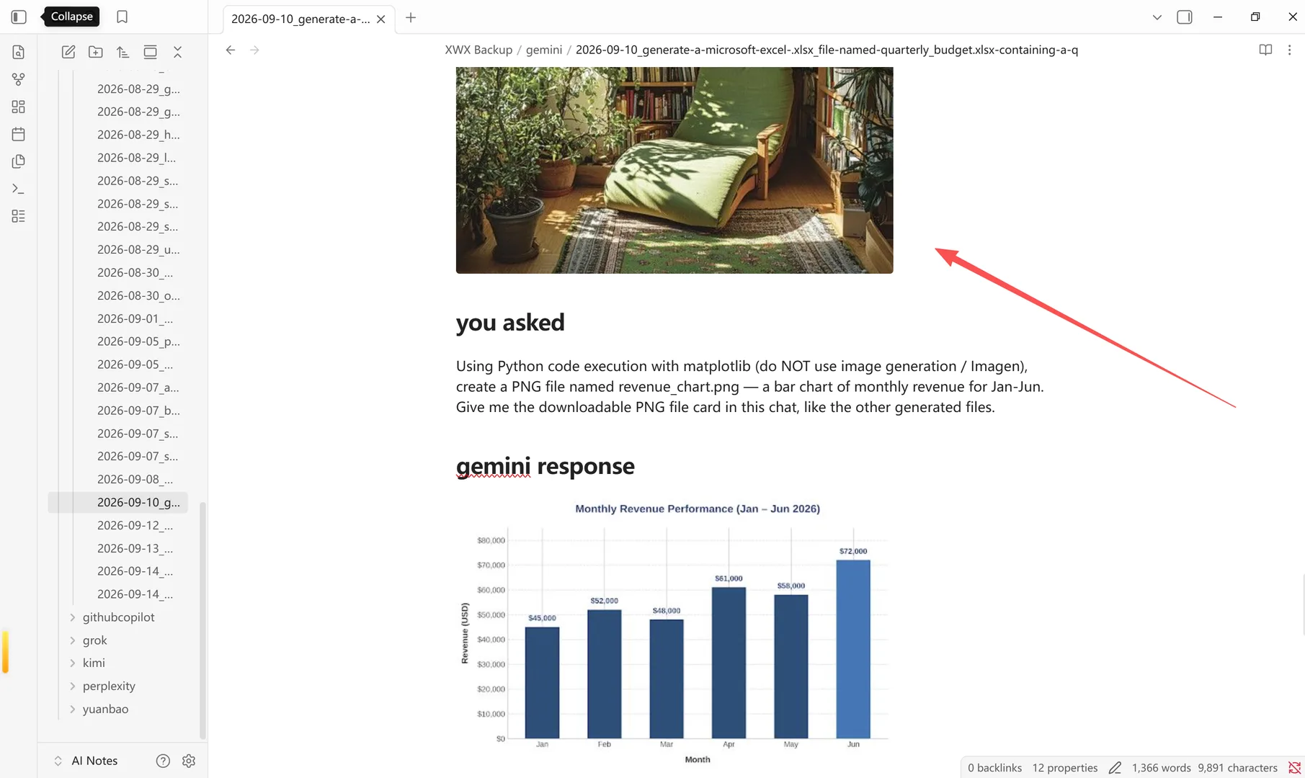The width and height of the screenshot is (1305, 778).
Task: Click the 1,366 words count
Action: pos(1162,768)
